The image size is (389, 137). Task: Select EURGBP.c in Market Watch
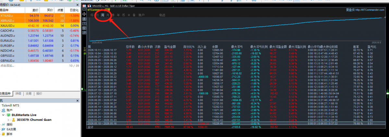40,46
